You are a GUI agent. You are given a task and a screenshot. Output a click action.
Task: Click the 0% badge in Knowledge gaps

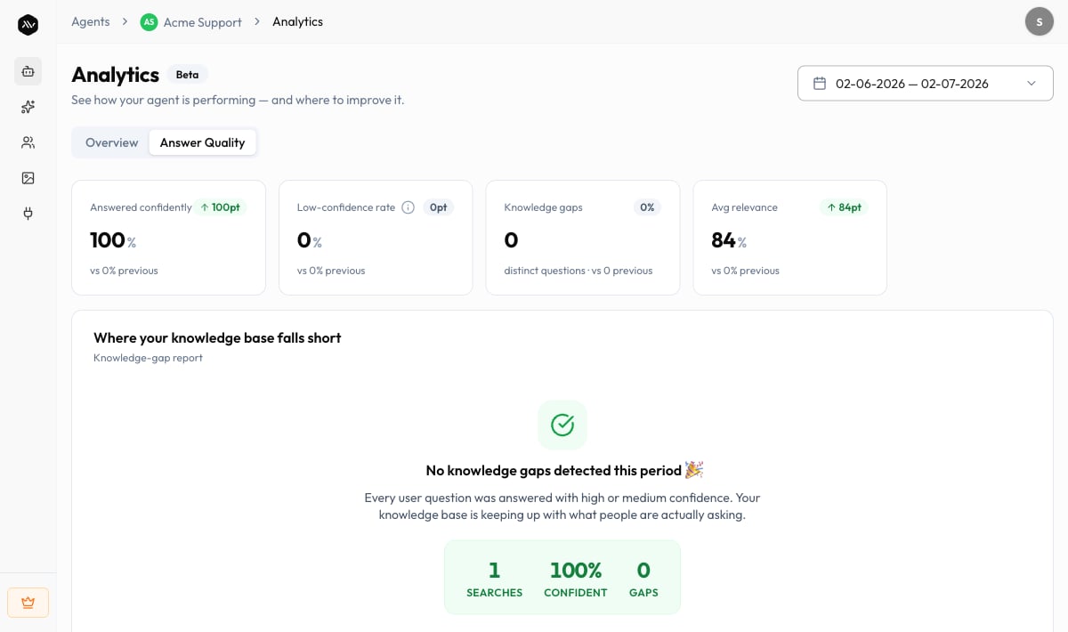click(647, 207)
